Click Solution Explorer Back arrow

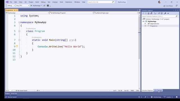[x=143, y=13]
